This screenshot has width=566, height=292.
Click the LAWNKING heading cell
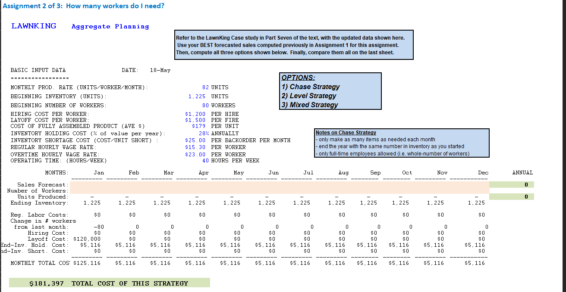34,26
